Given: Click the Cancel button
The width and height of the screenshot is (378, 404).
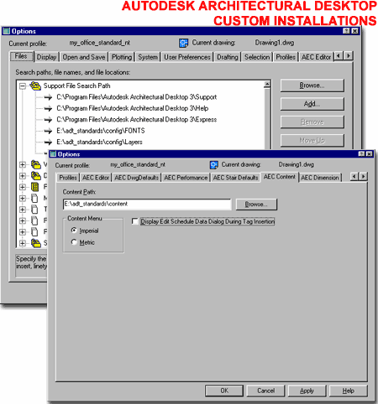Looking at the screenshot, I should (x=265, y=391).
